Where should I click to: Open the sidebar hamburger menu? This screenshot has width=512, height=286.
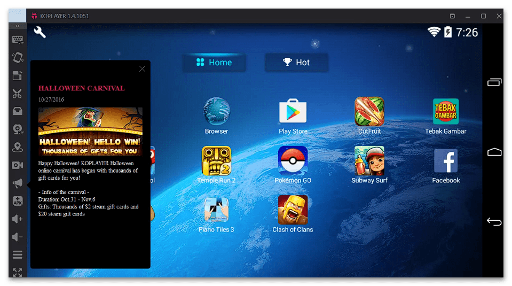coord(18,254)
